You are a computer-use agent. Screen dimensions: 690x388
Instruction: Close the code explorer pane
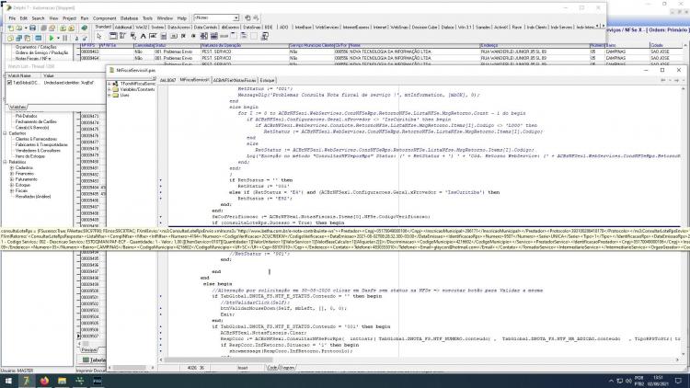(155, 79)
